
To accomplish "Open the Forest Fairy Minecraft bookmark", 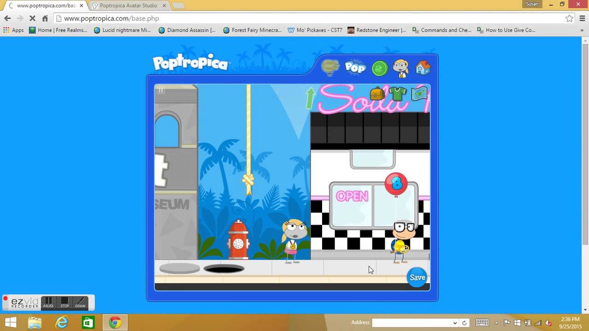I will 252,30.
